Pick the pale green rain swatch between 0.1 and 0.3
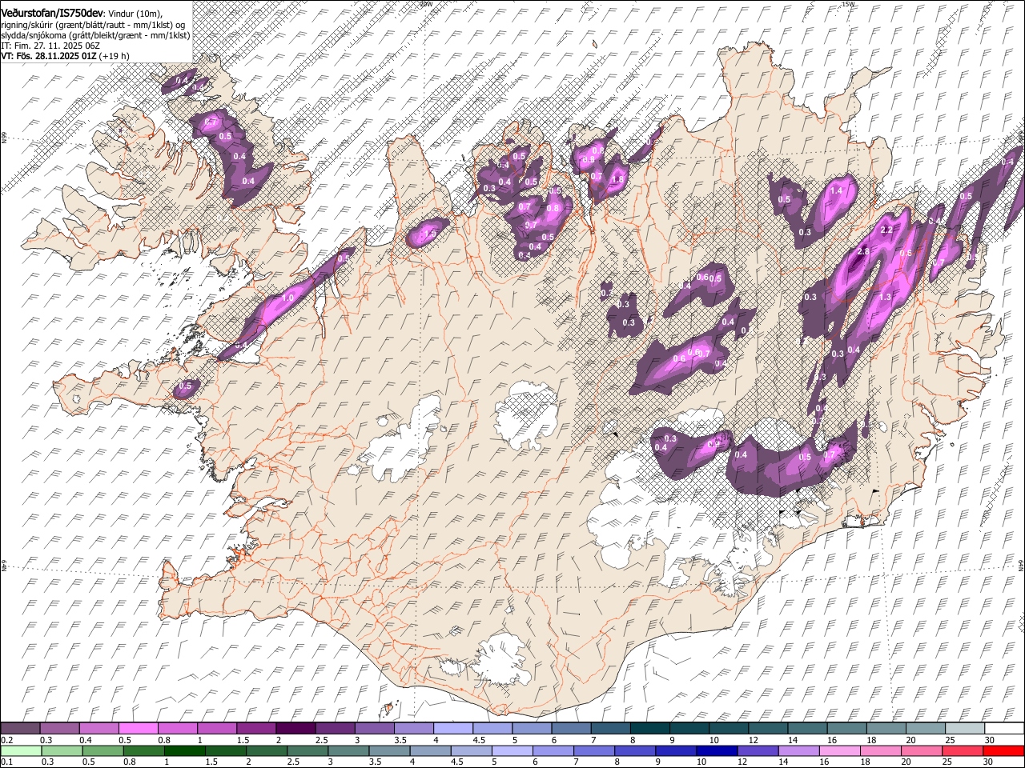 (20, 750)
